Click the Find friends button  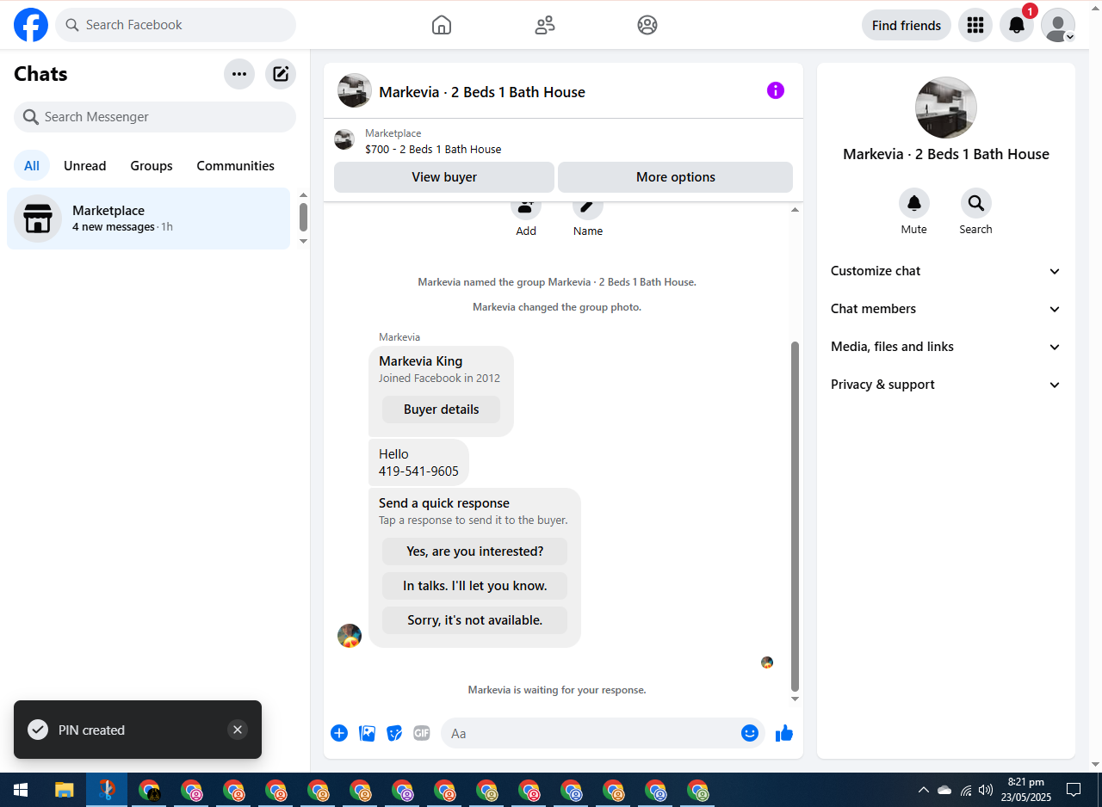pyautogui.click(x=907, y=25)
